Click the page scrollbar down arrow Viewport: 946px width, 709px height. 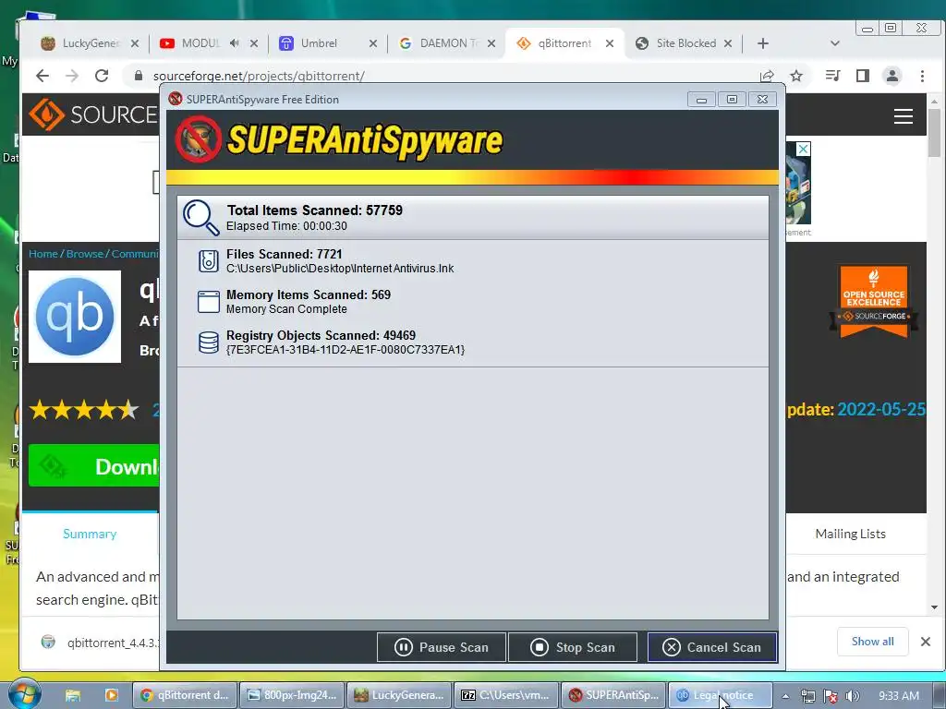click(934, 607)
